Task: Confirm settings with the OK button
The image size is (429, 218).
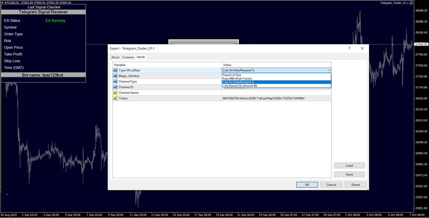Action: [x=307, y=184]
